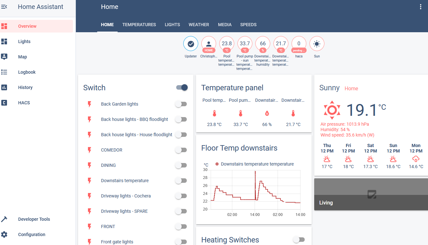Click the Air pressure 1013.9 hPa text

click(x=345, y=124)
